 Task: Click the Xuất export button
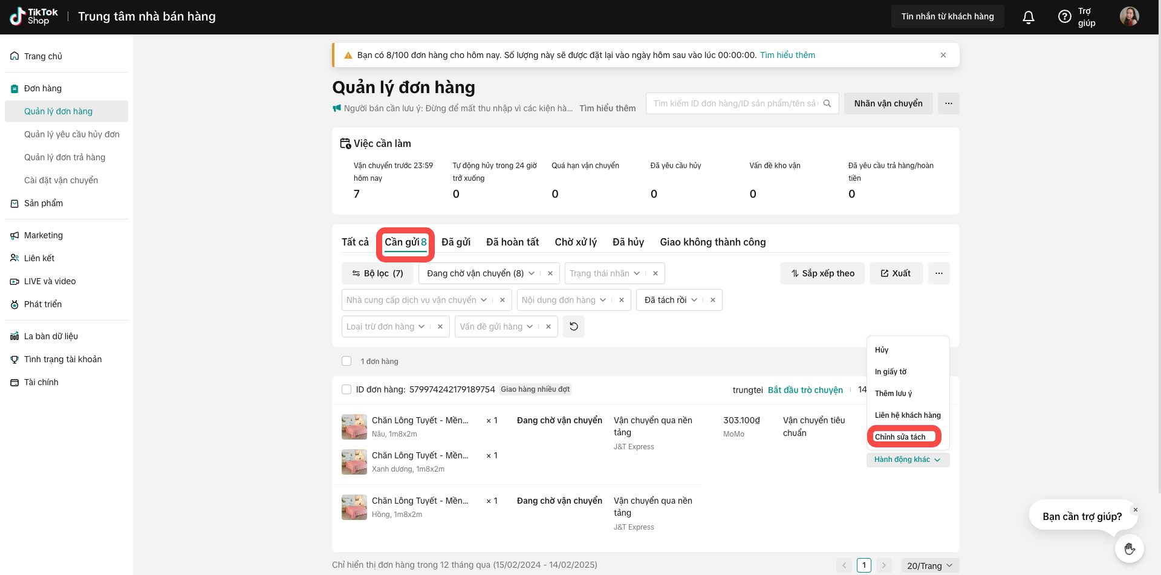(x=896, y=273)
